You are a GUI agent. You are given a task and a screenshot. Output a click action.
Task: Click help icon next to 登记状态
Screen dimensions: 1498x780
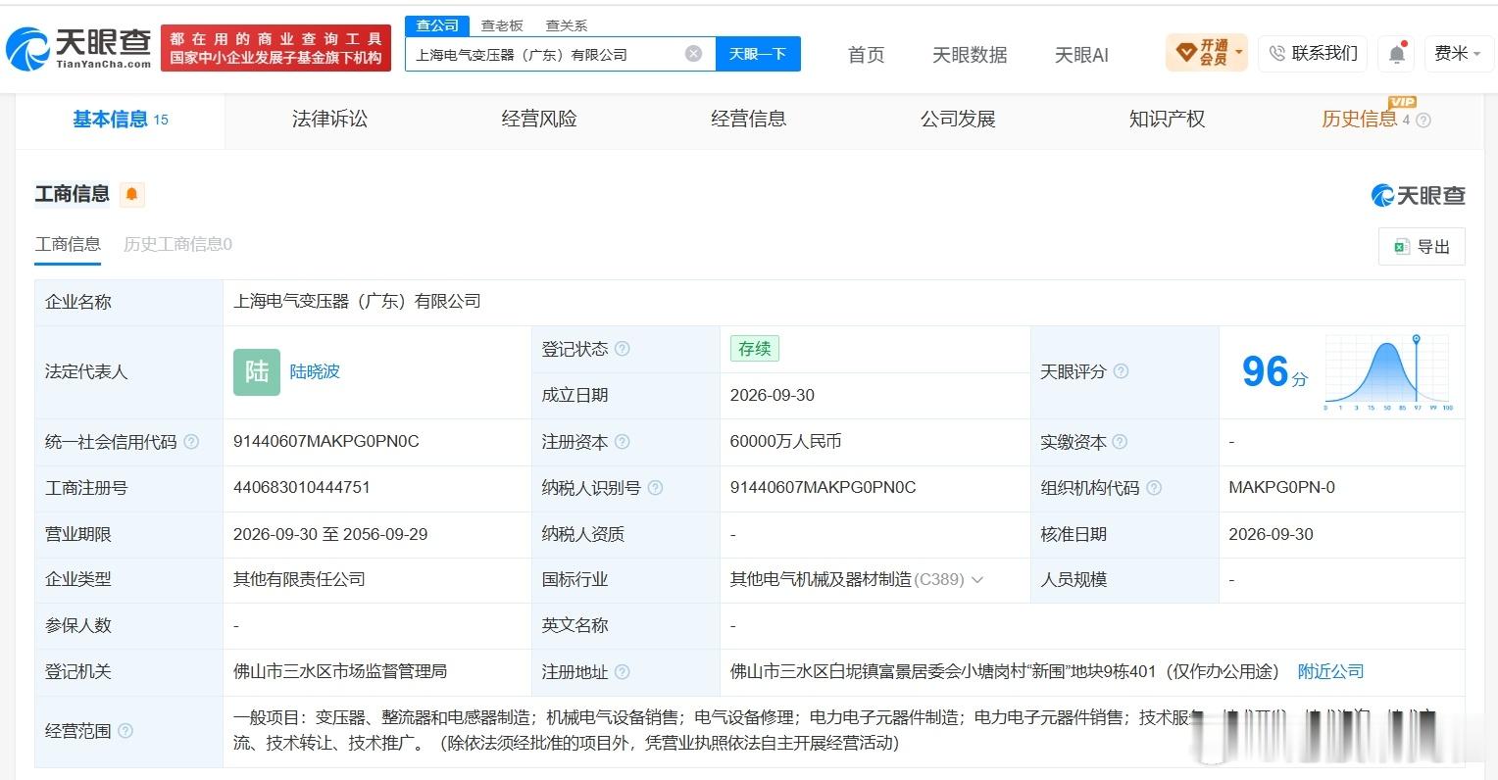[x=622, y=349]
